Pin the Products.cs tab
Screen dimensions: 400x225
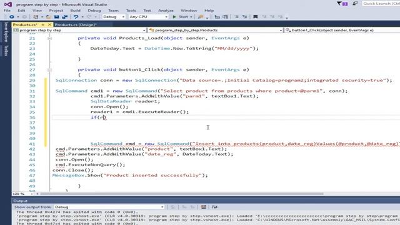[43, 25]
